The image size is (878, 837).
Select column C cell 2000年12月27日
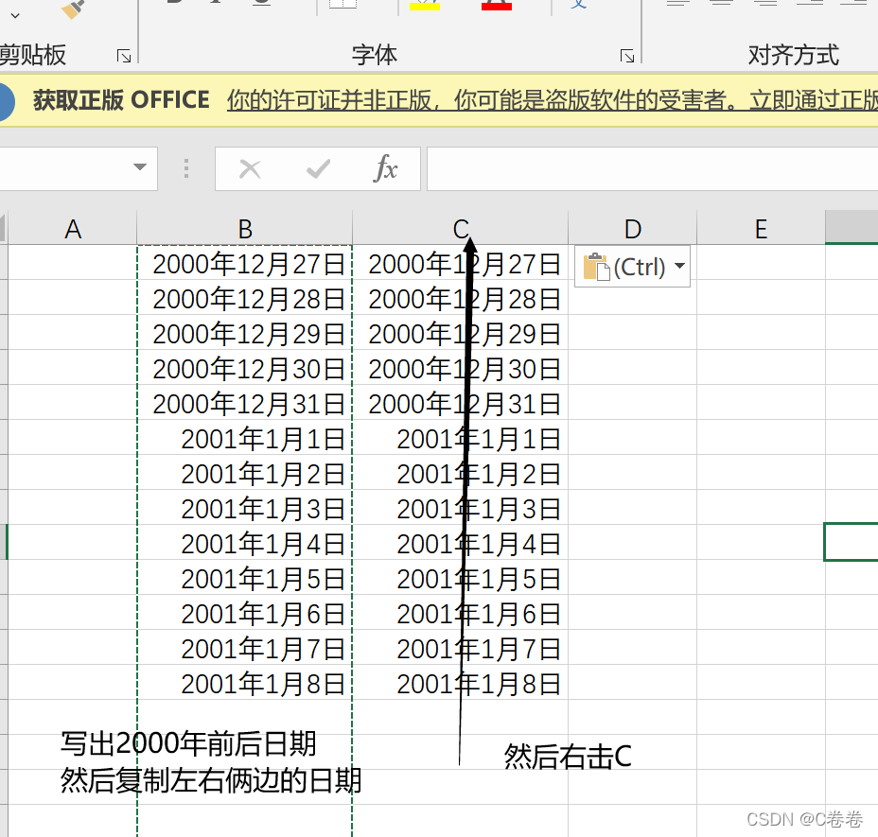460,263
